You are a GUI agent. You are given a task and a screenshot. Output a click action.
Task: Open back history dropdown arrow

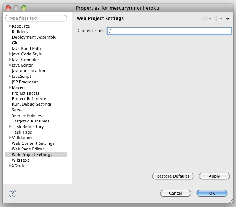[x=210, y=19]
